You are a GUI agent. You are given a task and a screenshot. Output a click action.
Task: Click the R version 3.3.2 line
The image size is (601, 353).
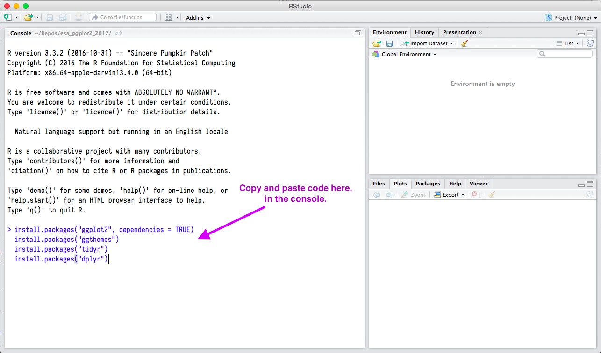coord(110,53)
